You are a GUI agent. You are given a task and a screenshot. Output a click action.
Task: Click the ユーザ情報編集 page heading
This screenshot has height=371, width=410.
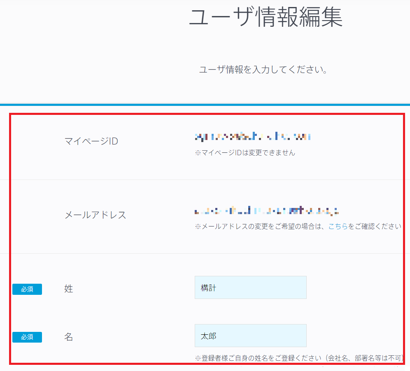click(266, 17)
